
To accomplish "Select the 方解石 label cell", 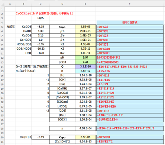I will 10,27.
